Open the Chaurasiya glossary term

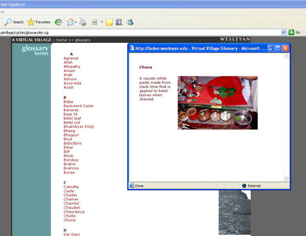(x=74, y=212)
